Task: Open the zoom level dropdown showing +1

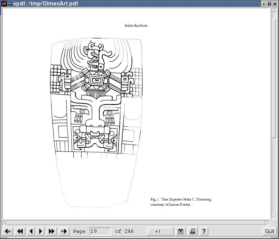Action: pyautogui.click(x=160, y=231)
